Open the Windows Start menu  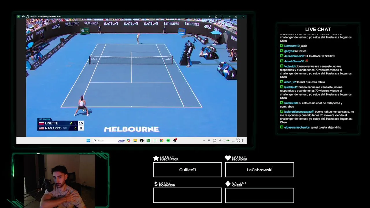click(88, 140)
